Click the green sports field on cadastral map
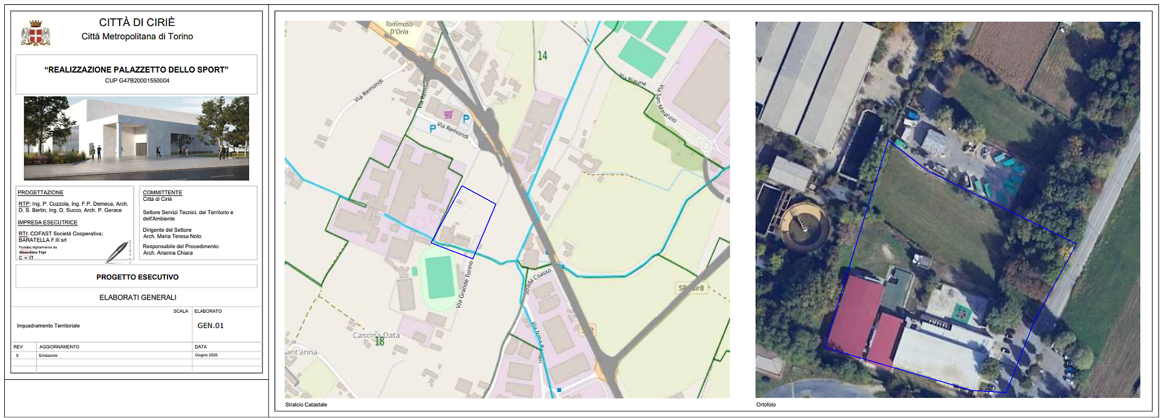 (440, 277)
